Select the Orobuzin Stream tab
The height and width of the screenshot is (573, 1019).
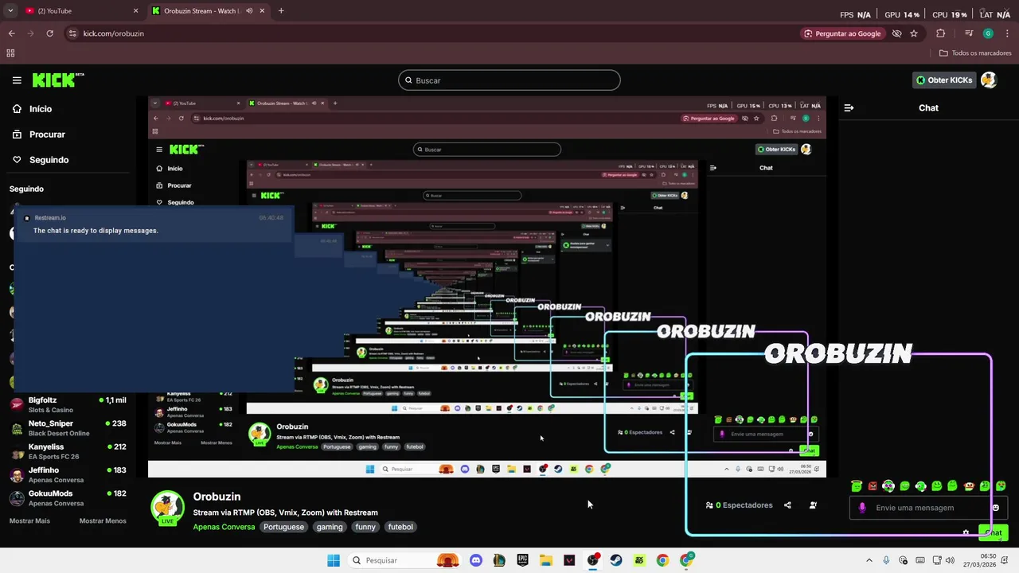click(207, 11)
